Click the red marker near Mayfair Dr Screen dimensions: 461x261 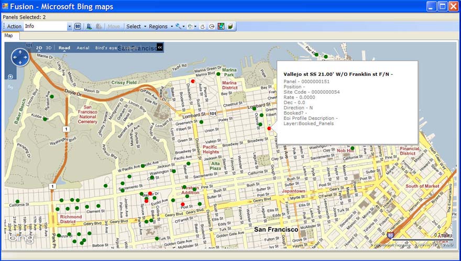150,193
